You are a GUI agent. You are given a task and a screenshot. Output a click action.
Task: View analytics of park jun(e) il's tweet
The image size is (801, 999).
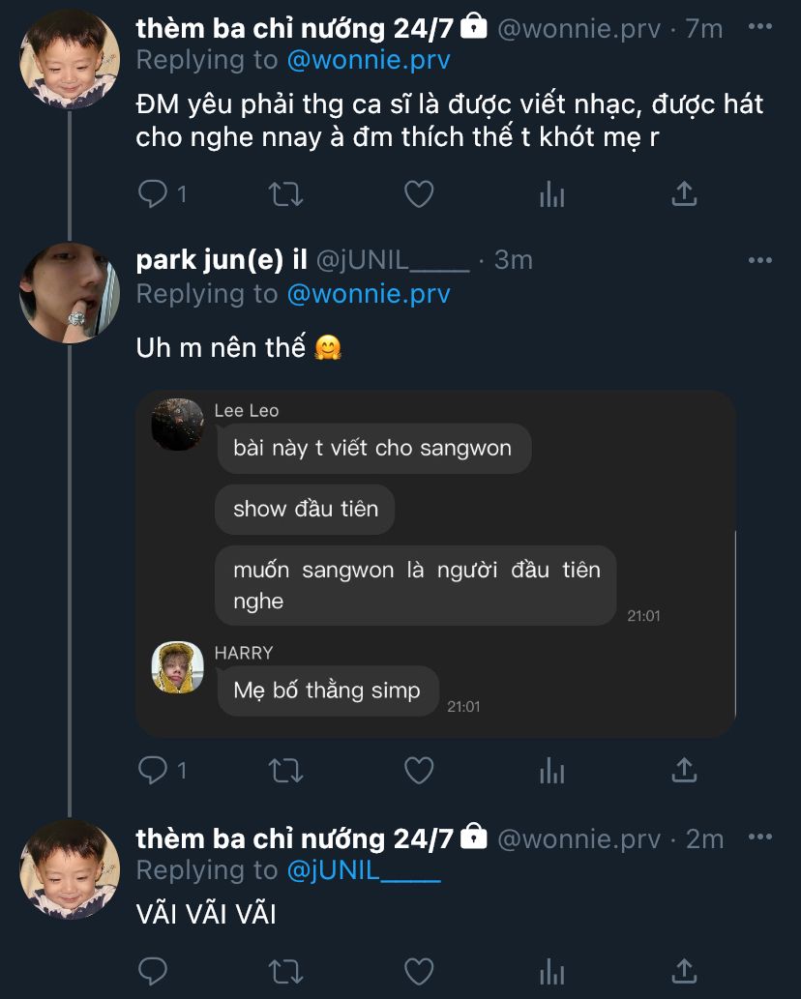[x=551, y=770]
